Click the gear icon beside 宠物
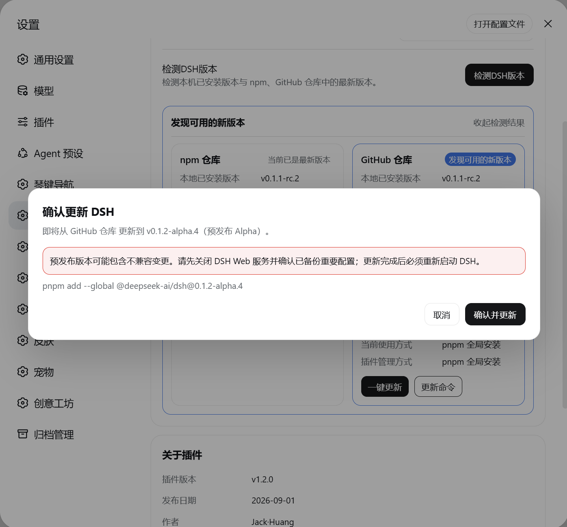567x527 pixels. [x=23, y=372]
